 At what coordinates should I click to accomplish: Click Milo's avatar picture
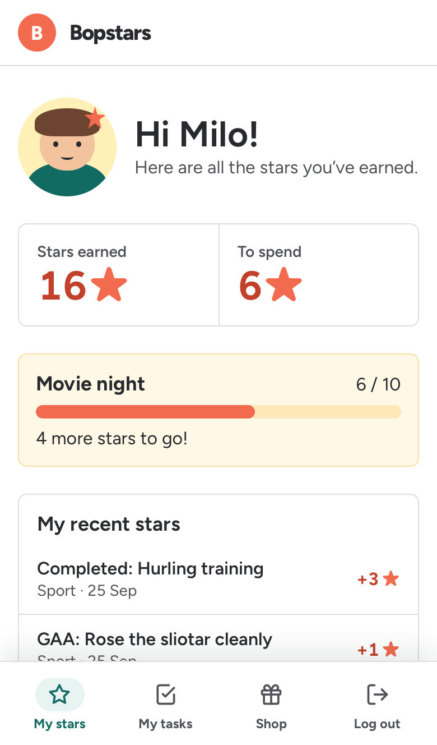pyautogui.click(x=67, y=147)
